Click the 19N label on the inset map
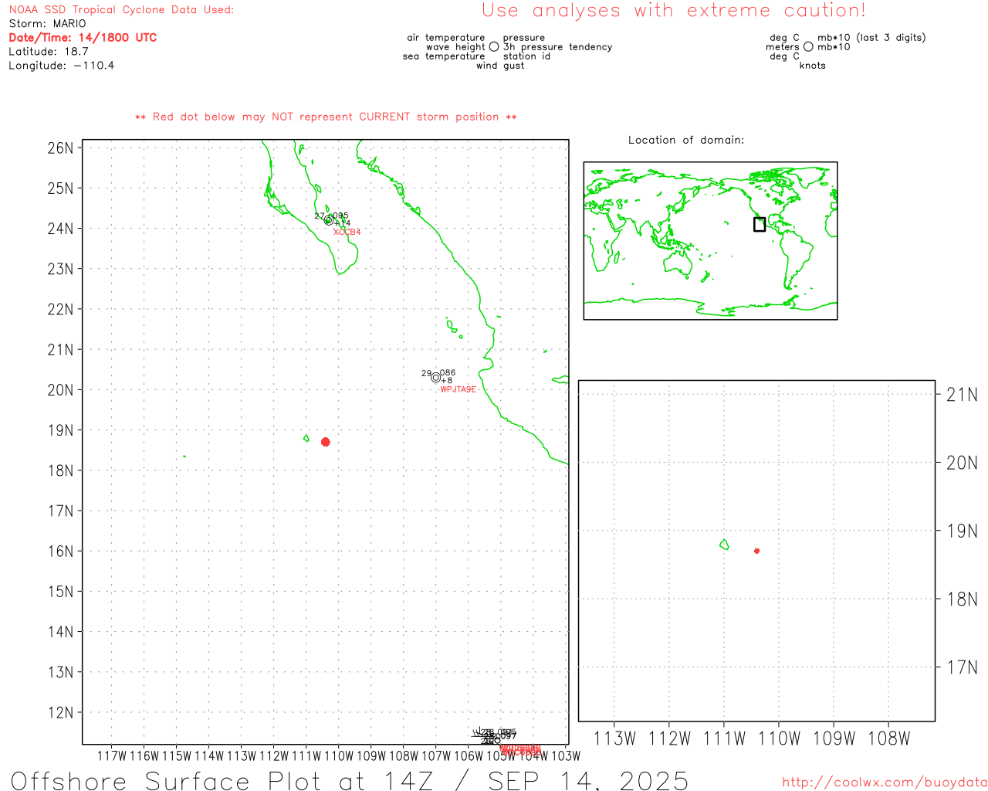988x791 pixels. [962, 531]
